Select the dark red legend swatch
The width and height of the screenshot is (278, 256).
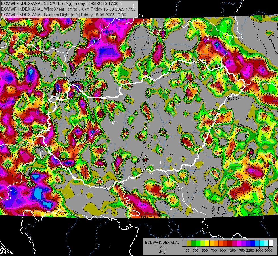230,243
